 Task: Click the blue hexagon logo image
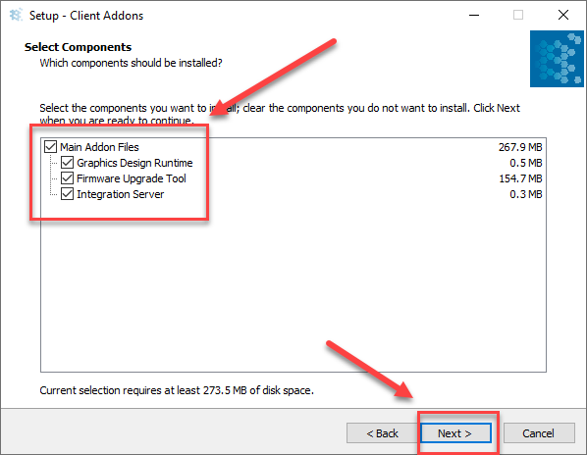[x=557, y=59]
